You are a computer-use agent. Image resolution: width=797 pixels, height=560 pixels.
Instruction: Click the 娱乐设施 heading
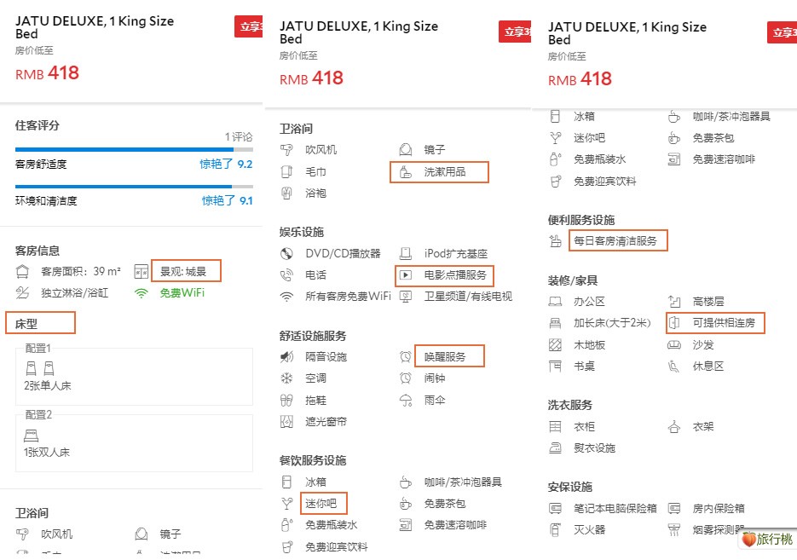click(302, 232)
